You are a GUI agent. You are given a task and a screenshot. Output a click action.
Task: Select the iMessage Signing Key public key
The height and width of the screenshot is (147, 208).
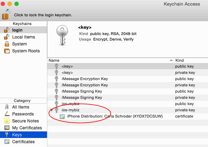pyautogui.click(x=82, y=91)
